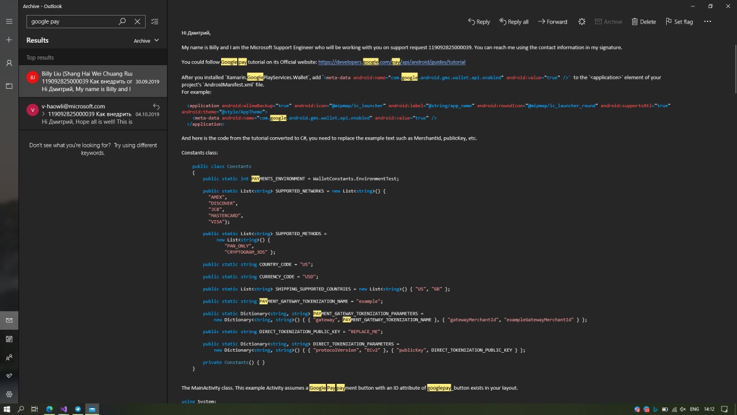Image resolution: width=737 pixels, height=415 pixels.
Task: Click Results heading
Action: (37, 40)
